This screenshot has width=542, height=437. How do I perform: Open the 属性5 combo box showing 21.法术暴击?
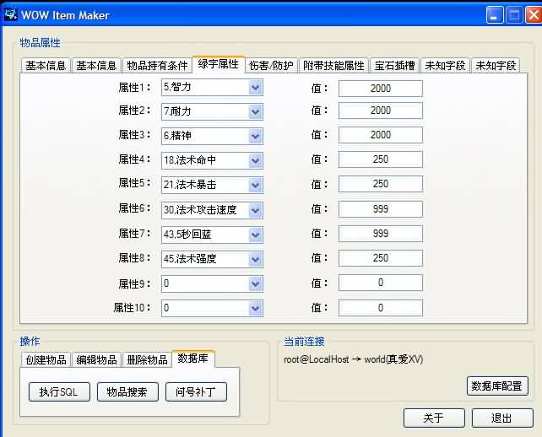pyautogui.click(x=256, y=185)
